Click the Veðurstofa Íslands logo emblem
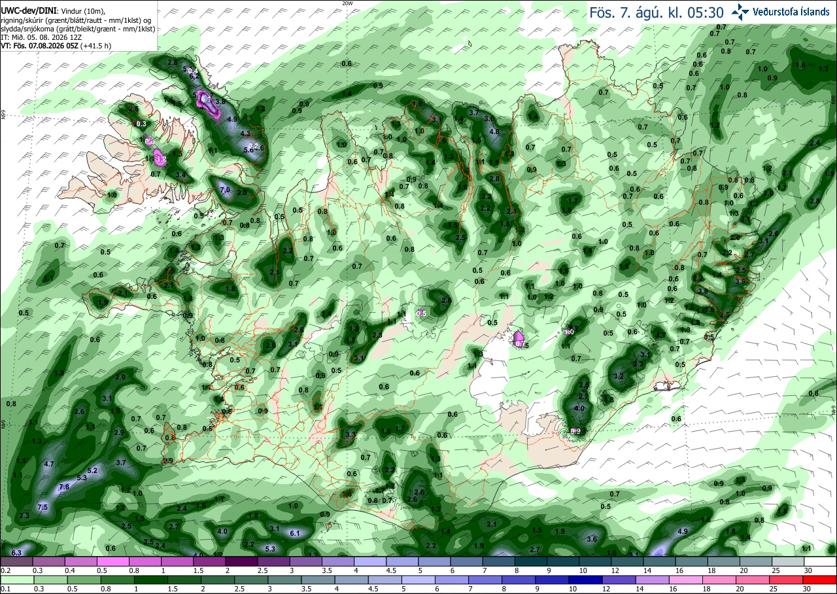 point(741,11)
